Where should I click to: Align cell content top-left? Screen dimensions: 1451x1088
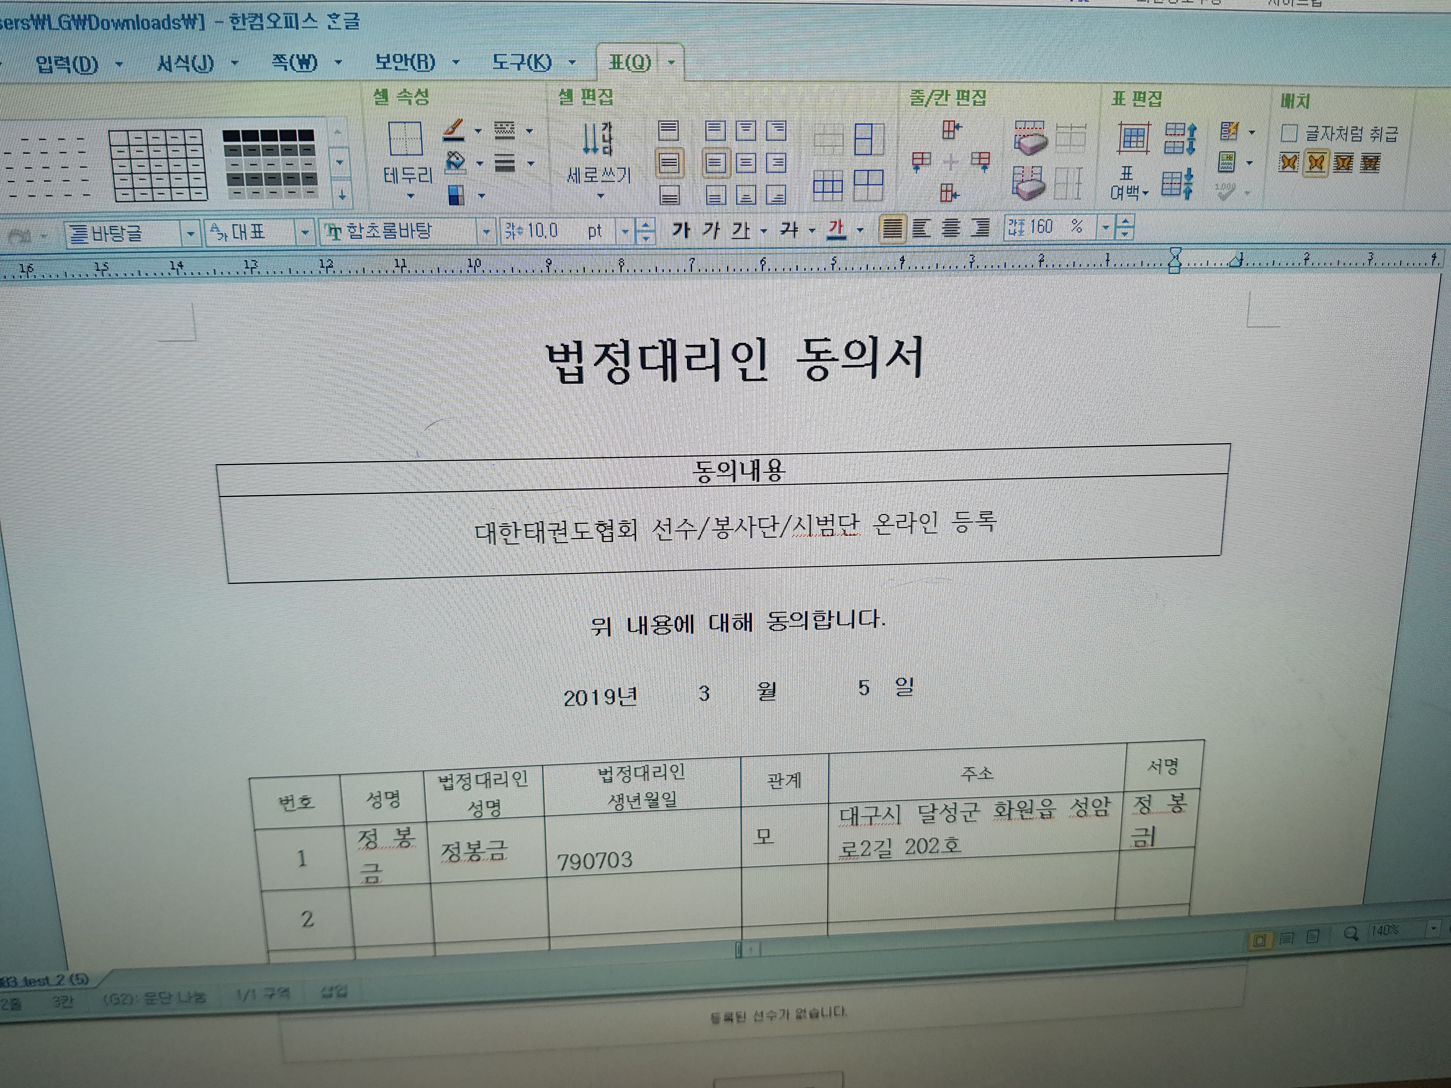coord(715,131)
